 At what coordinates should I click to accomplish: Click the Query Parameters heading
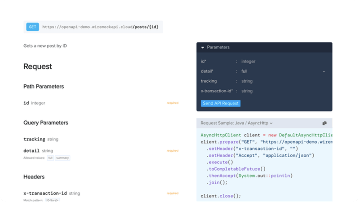click(x=46, y=123)
